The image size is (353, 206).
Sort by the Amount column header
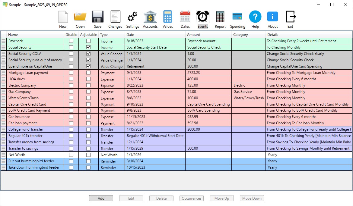pyautogui.click(x=208, y=35)
